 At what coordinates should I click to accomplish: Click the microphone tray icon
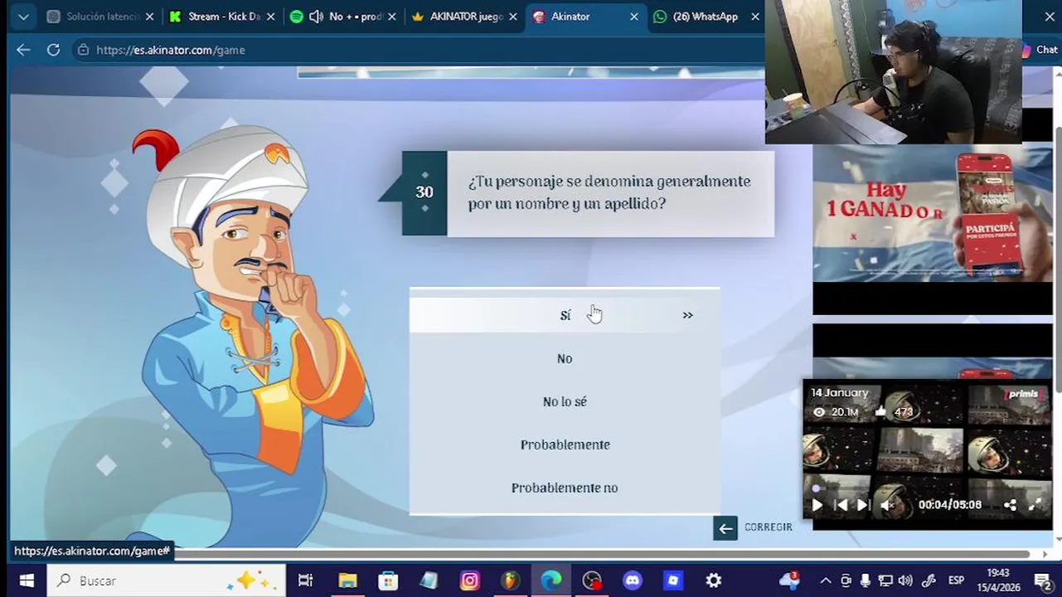pos(866,580)
